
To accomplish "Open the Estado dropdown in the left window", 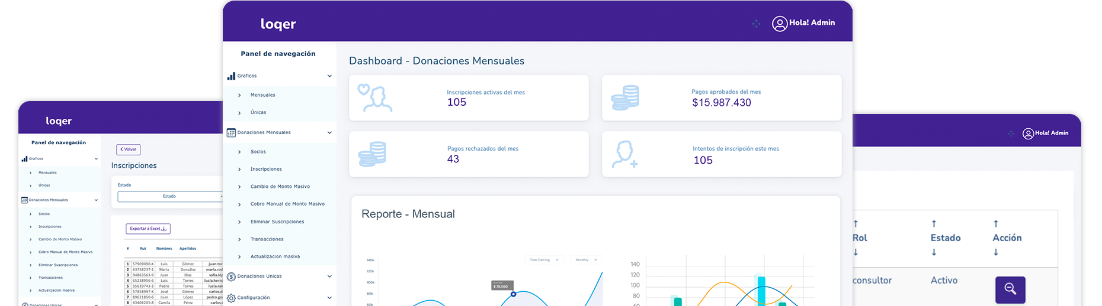I will pos(171,196).
